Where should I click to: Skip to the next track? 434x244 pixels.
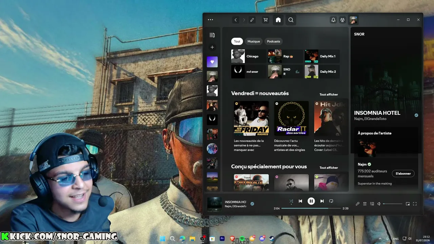pos(322,201)
